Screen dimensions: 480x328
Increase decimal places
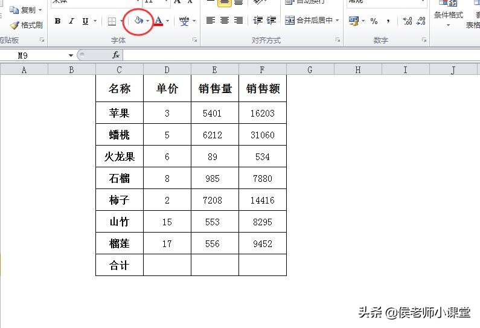pyautogui.click(x=408, y=21)
